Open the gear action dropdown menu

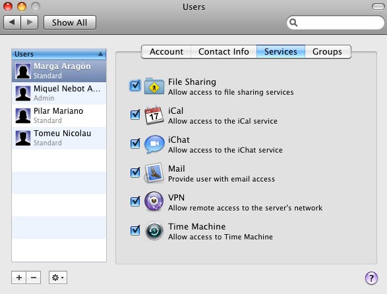(x=58, y=278)
